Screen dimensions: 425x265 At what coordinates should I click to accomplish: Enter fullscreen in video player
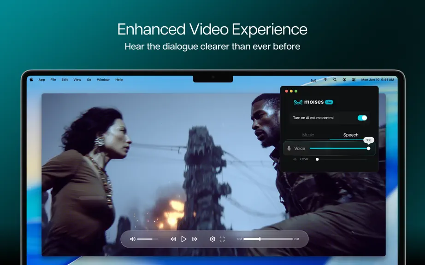(x=222, y=239)
